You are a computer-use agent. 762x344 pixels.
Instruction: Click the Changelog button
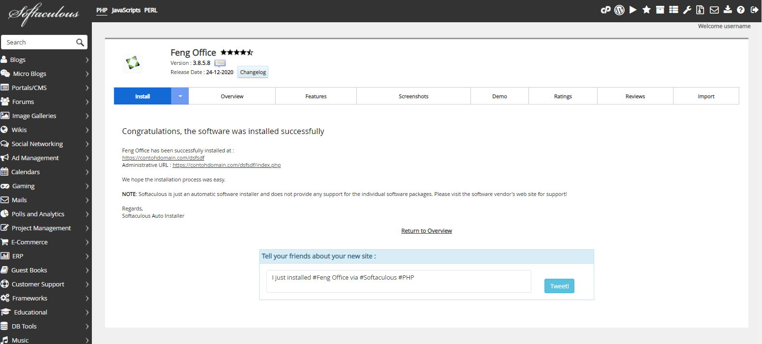253,72
